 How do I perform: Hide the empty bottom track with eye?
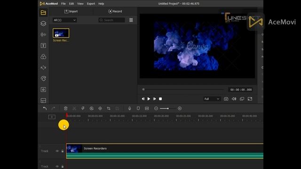57,166
